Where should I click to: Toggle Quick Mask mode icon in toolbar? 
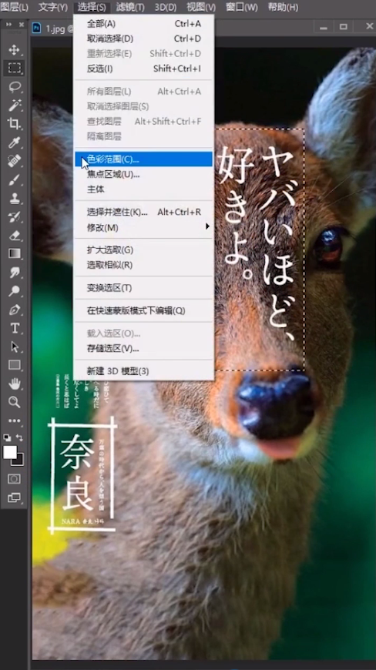coord(14,479)
